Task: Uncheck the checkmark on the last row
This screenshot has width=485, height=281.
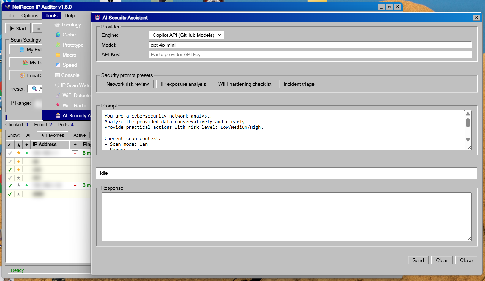Action: (x=10, y=194)
